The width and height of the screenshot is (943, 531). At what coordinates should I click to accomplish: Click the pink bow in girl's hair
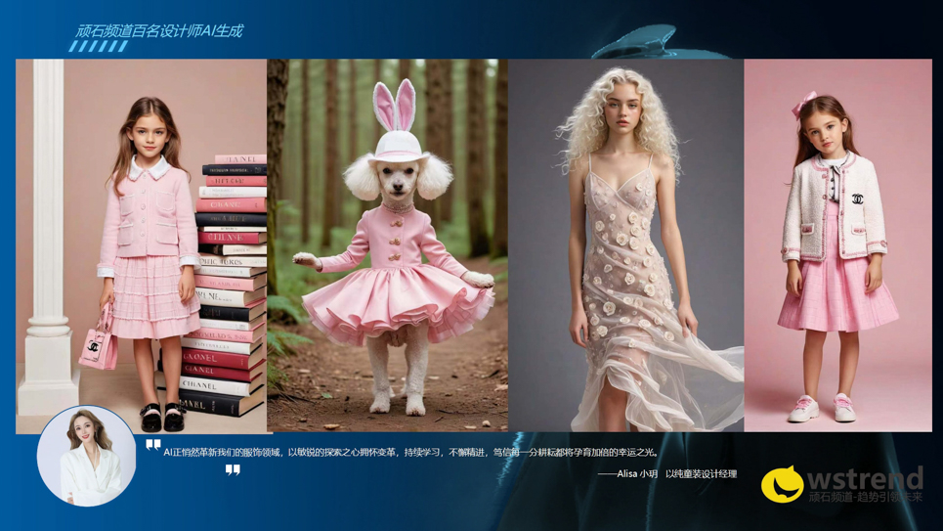click(807, 103)
